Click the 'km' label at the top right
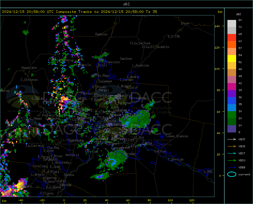The width and height of the screenshot is (253, 204). (x=220, y=12)
